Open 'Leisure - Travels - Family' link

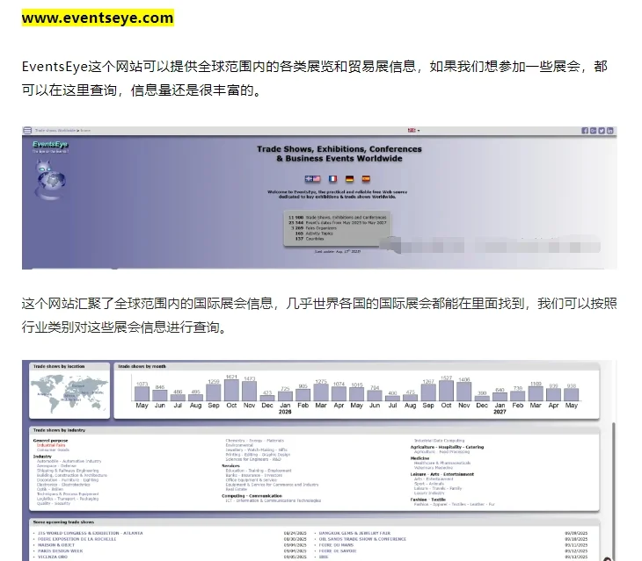click(x=438, y=488)
